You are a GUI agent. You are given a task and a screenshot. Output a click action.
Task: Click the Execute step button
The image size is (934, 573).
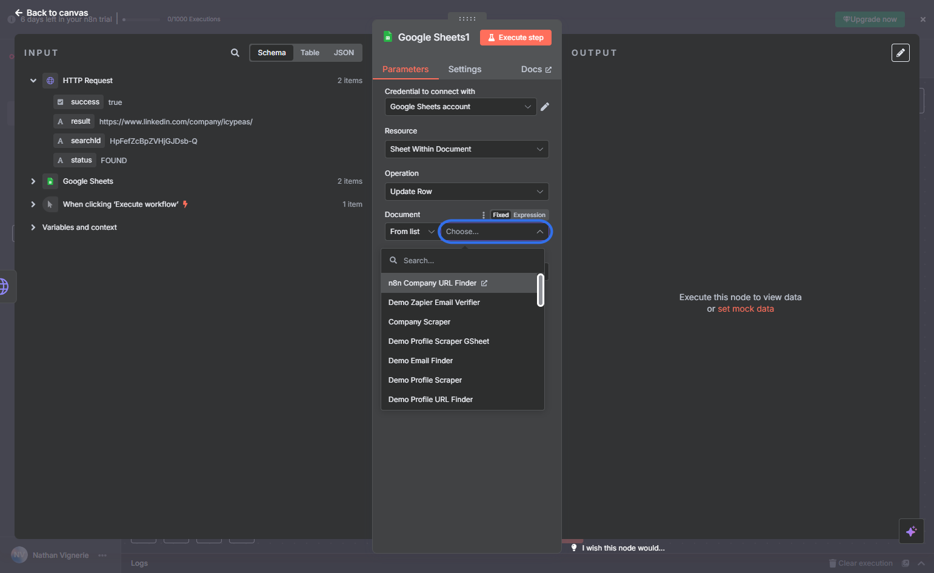tap(516, 38)
